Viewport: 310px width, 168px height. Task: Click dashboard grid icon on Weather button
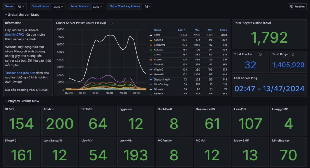pyautogui.click(x=291, y=6)
